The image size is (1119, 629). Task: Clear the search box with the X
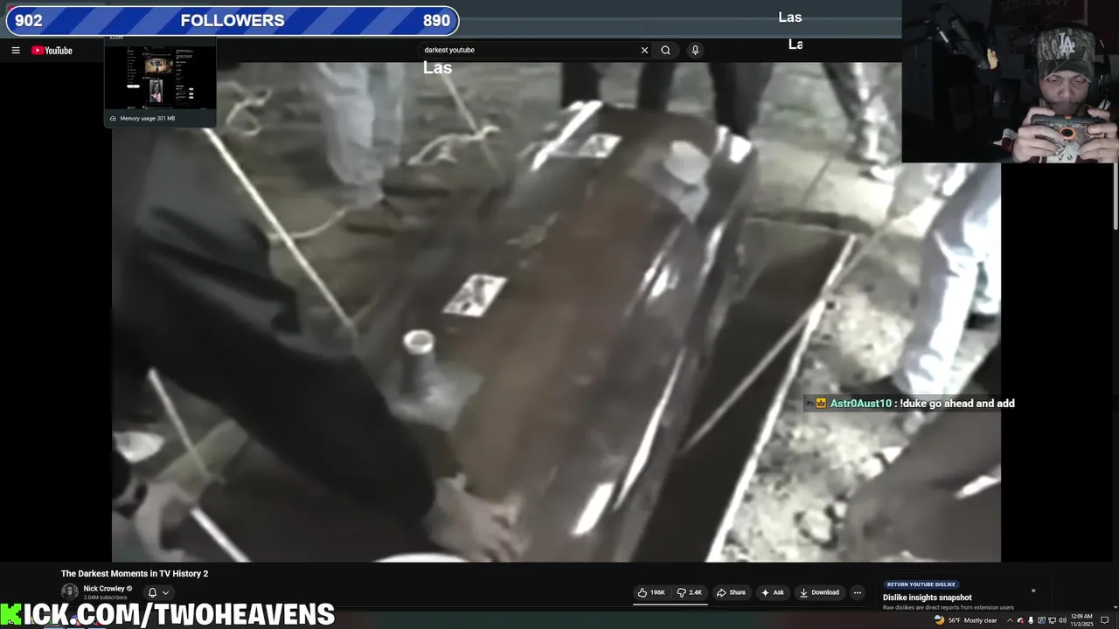point(644,50)
